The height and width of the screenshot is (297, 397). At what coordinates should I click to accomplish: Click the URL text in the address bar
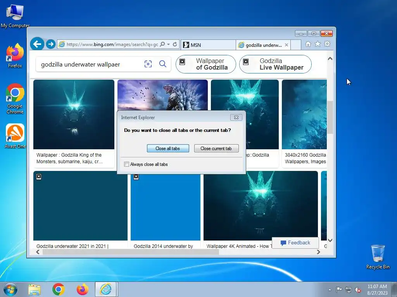[112, 44]
